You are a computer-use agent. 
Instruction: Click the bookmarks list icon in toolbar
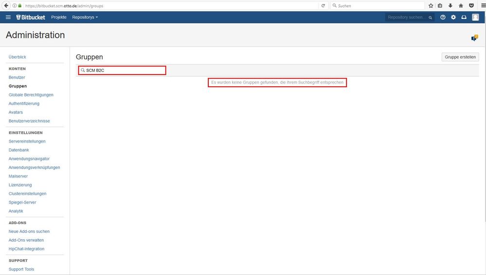tap(440, 5)
